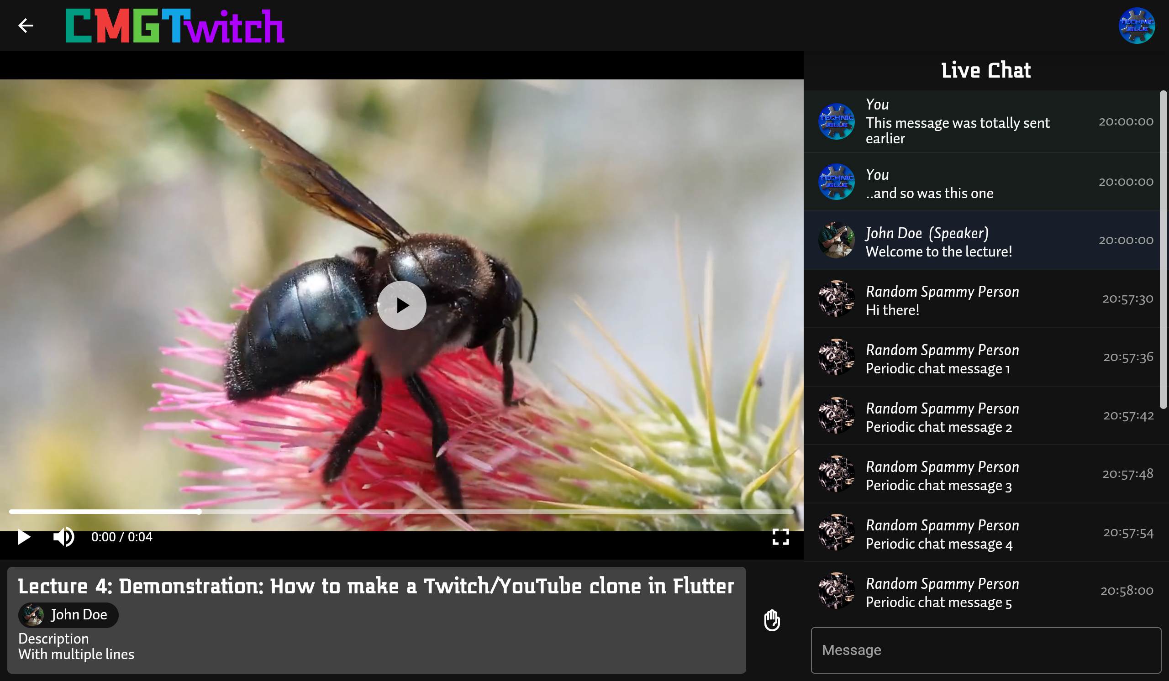
Task: Click the 'Hi there!' chat message
Action: [892, 310]
